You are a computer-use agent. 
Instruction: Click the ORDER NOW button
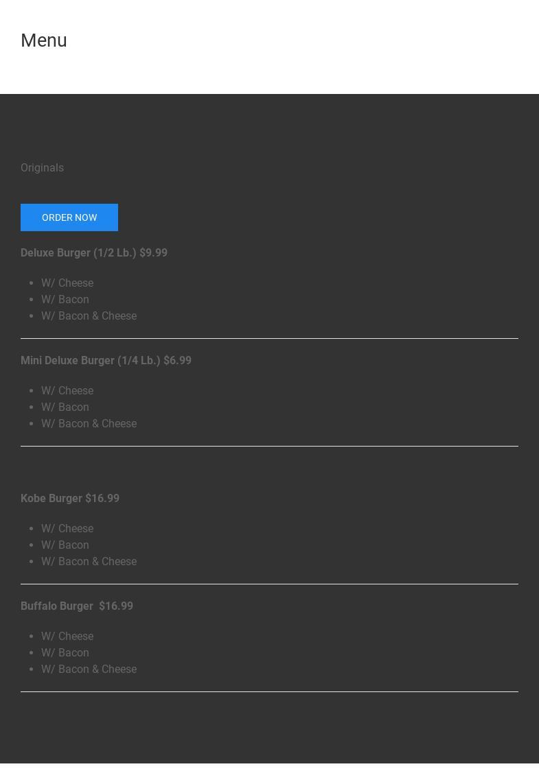(69, 217)
